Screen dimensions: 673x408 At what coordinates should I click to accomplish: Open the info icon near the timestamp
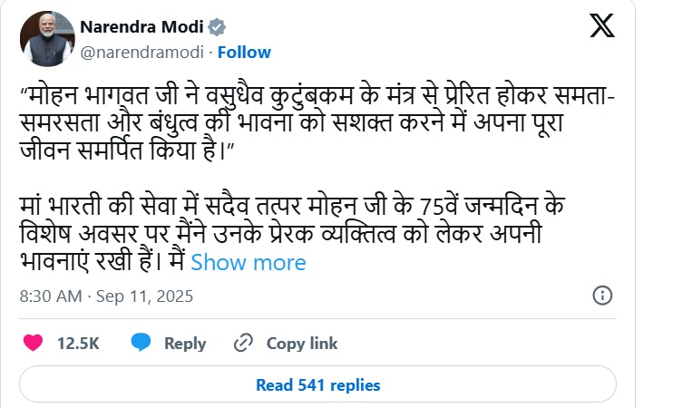click(601, 296)
